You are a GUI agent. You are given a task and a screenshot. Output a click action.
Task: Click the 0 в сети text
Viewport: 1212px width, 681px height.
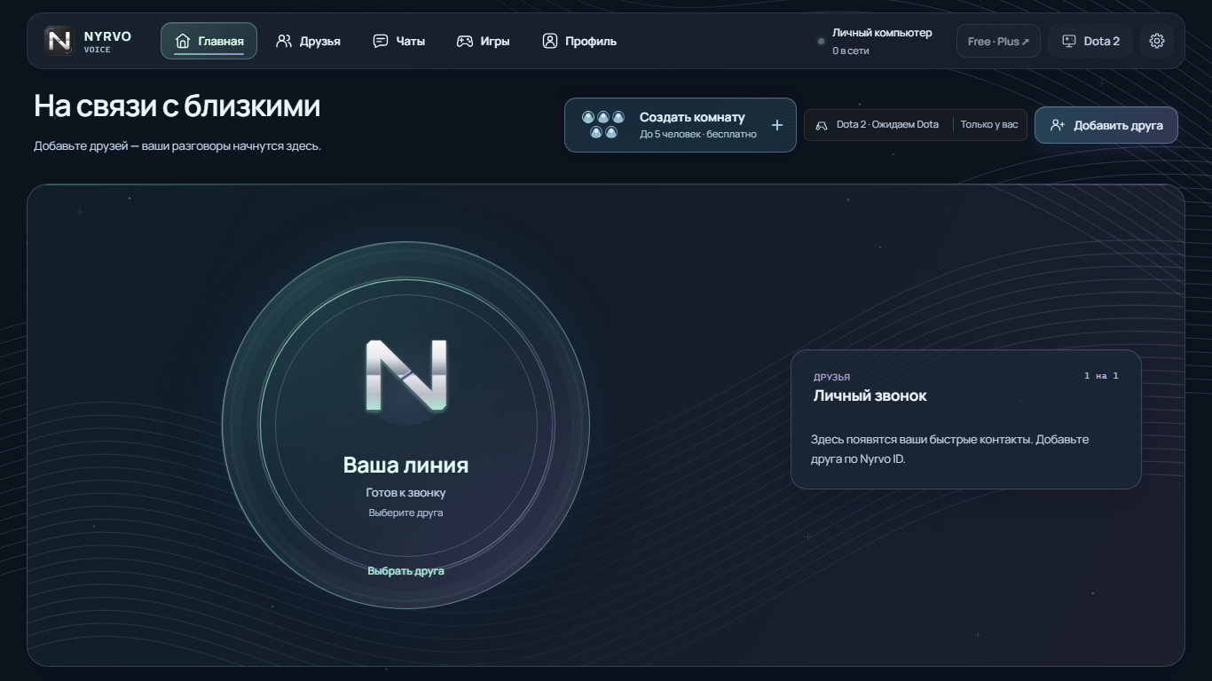click(x=851, y=51)
